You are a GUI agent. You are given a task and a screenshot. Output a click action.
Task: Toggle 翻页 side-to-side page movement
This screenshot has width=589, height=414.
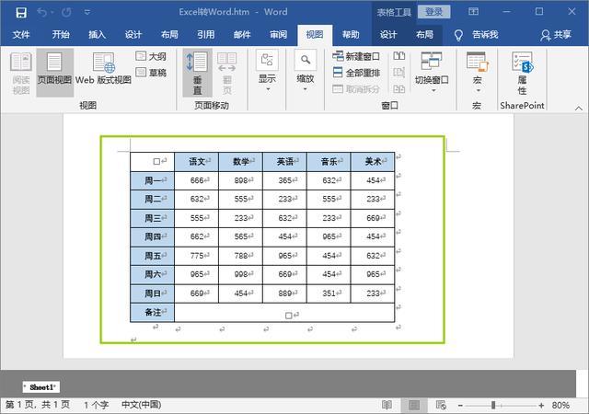227,74
